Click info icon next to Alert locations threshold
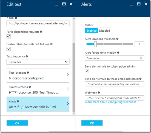 click(117, 39)
